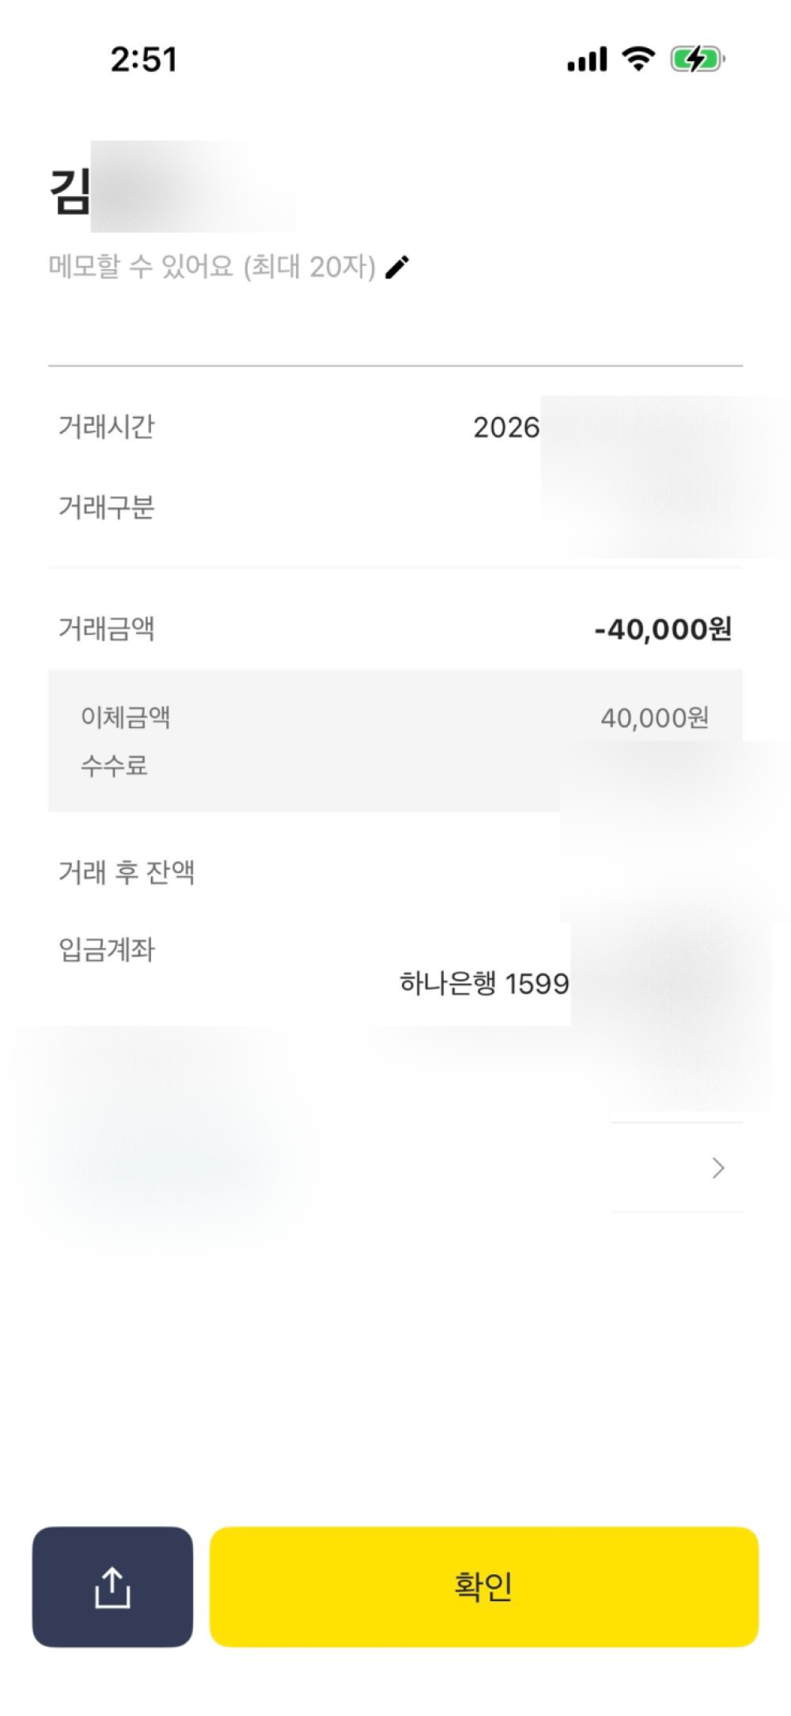Tap the 거래금액 label
Screen dimensions: 791x1716
107,629
